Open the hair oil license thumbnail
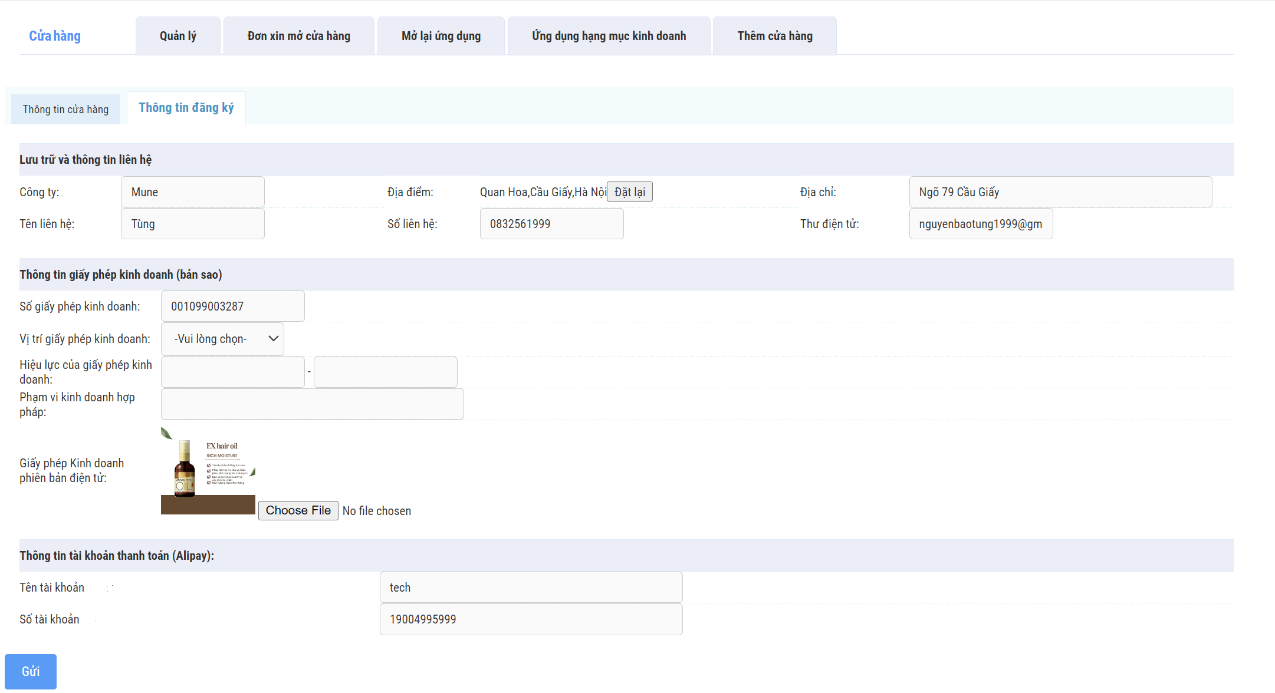Viewport: 1275px width, 693px height. (208, 470)
